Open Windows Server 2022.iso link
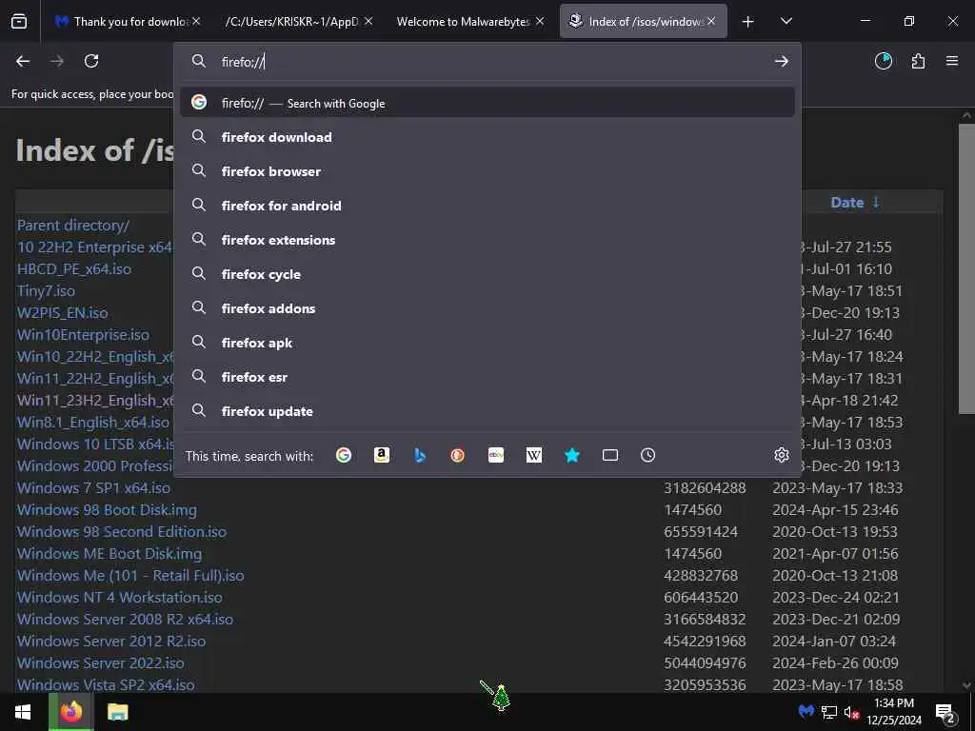This screenshot has width=975, height=731. click(x=101, y=662)
